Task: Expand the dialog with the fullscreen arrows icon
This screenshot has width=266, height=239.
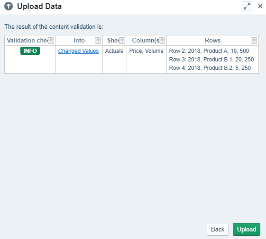Action: point(247,7)
